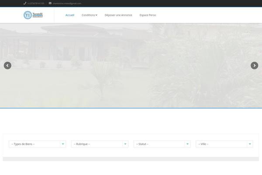Click the envelope email icon
This screenshot has height=175, width=262.
coord(50,3)
